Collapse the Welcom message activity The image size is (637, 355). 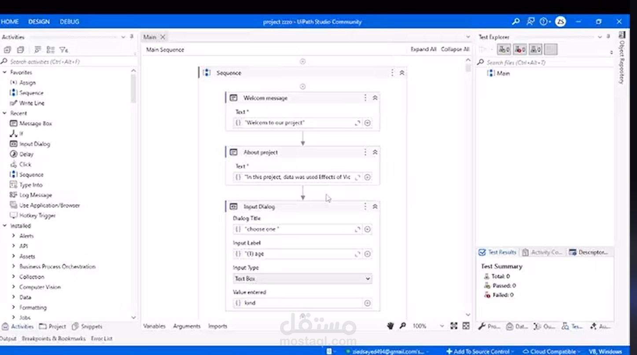(x=375, y=98)
